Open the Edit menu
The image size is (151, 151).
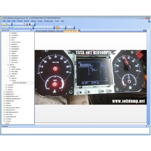tap(9, 21)
